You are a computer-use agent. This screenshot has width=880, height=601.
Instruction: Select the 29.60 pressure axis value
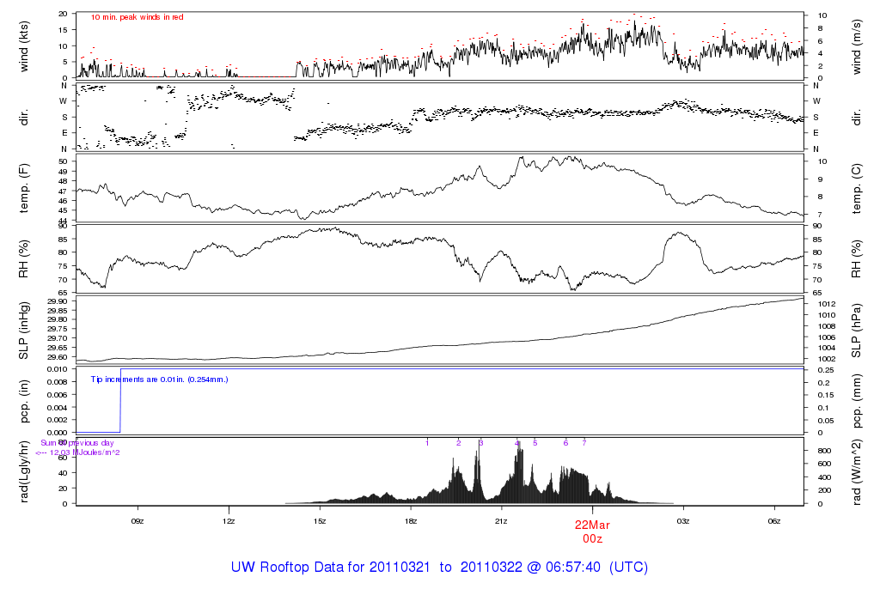click(58, 357)
